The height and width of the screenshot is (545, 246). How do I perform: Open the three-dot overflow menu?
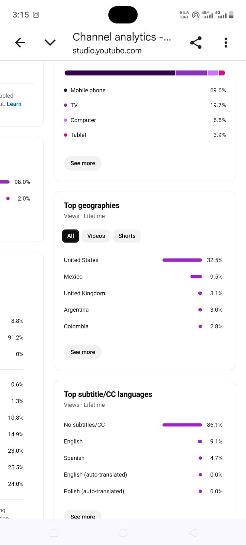click(226, 43)
